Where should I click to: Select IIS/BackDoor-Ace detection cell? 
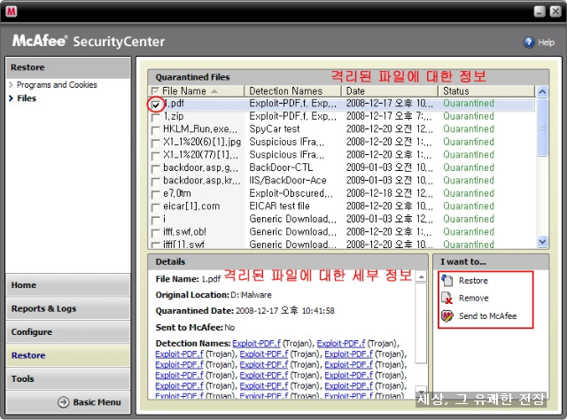288,180
